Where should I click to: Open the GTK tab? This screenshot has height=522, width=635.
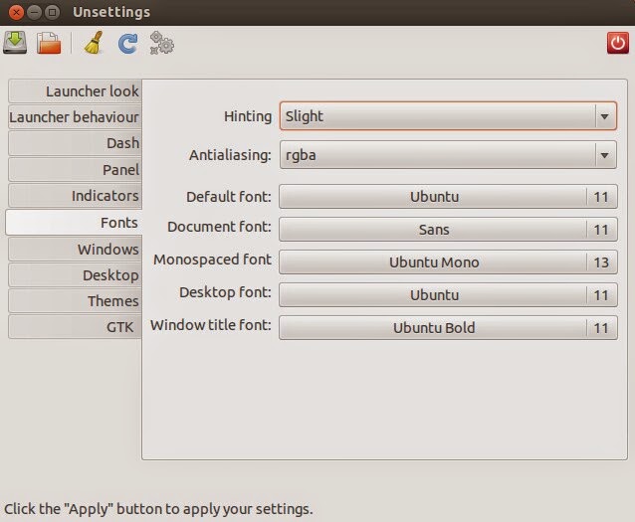coord(76,327)
